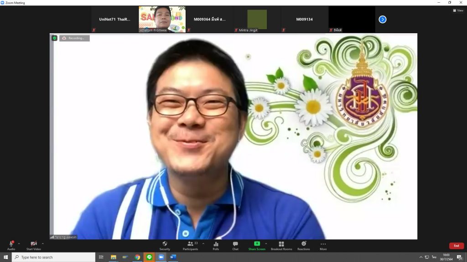This screenshot has width=467, height=262.
Task: Open the Polls window
Action: pyautogui.click(x=216, y=245)
